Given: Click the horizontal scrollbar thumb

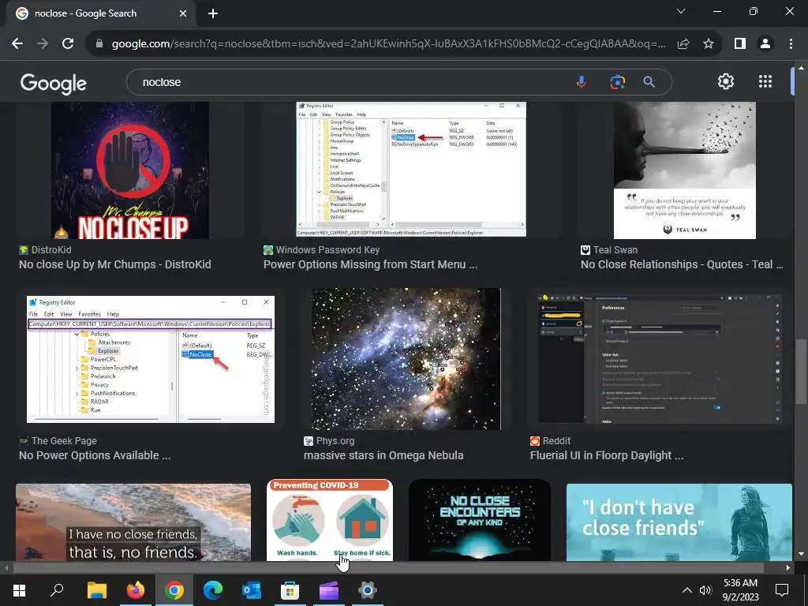Looking at the screenshot, I should click(x=388, y=568).
